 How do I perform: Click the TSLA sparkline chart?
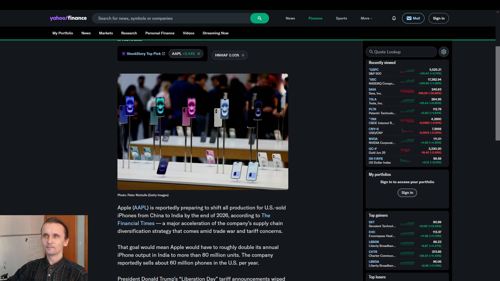point(407,101)
